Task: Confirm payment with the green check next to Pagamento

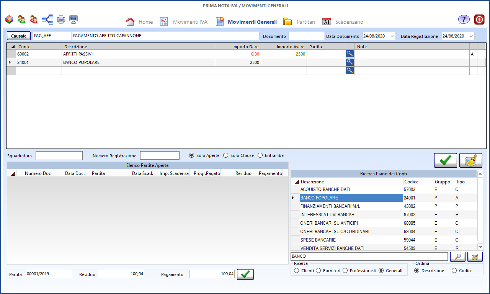Action: pos(245,274)
